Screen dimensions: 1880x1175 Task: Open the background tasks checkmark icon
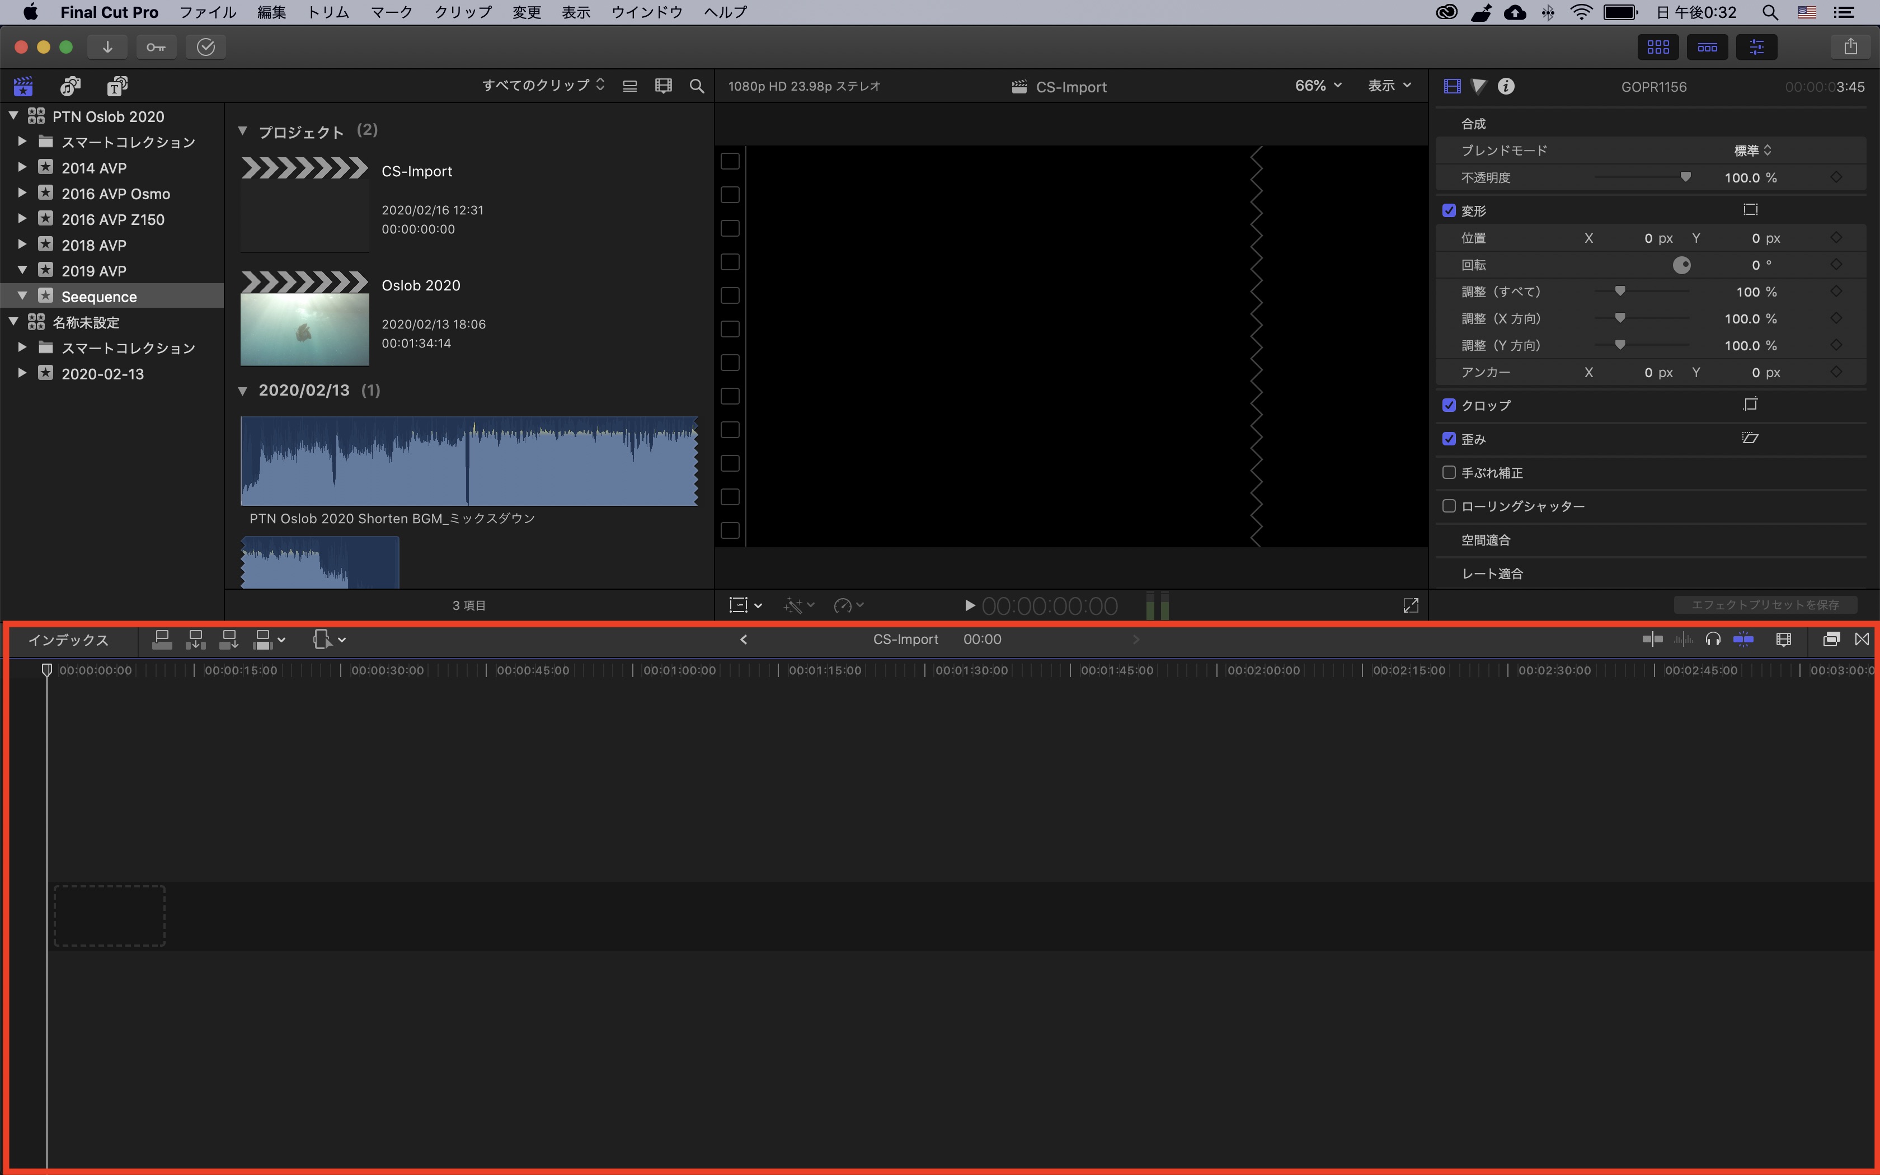[206, 46]
